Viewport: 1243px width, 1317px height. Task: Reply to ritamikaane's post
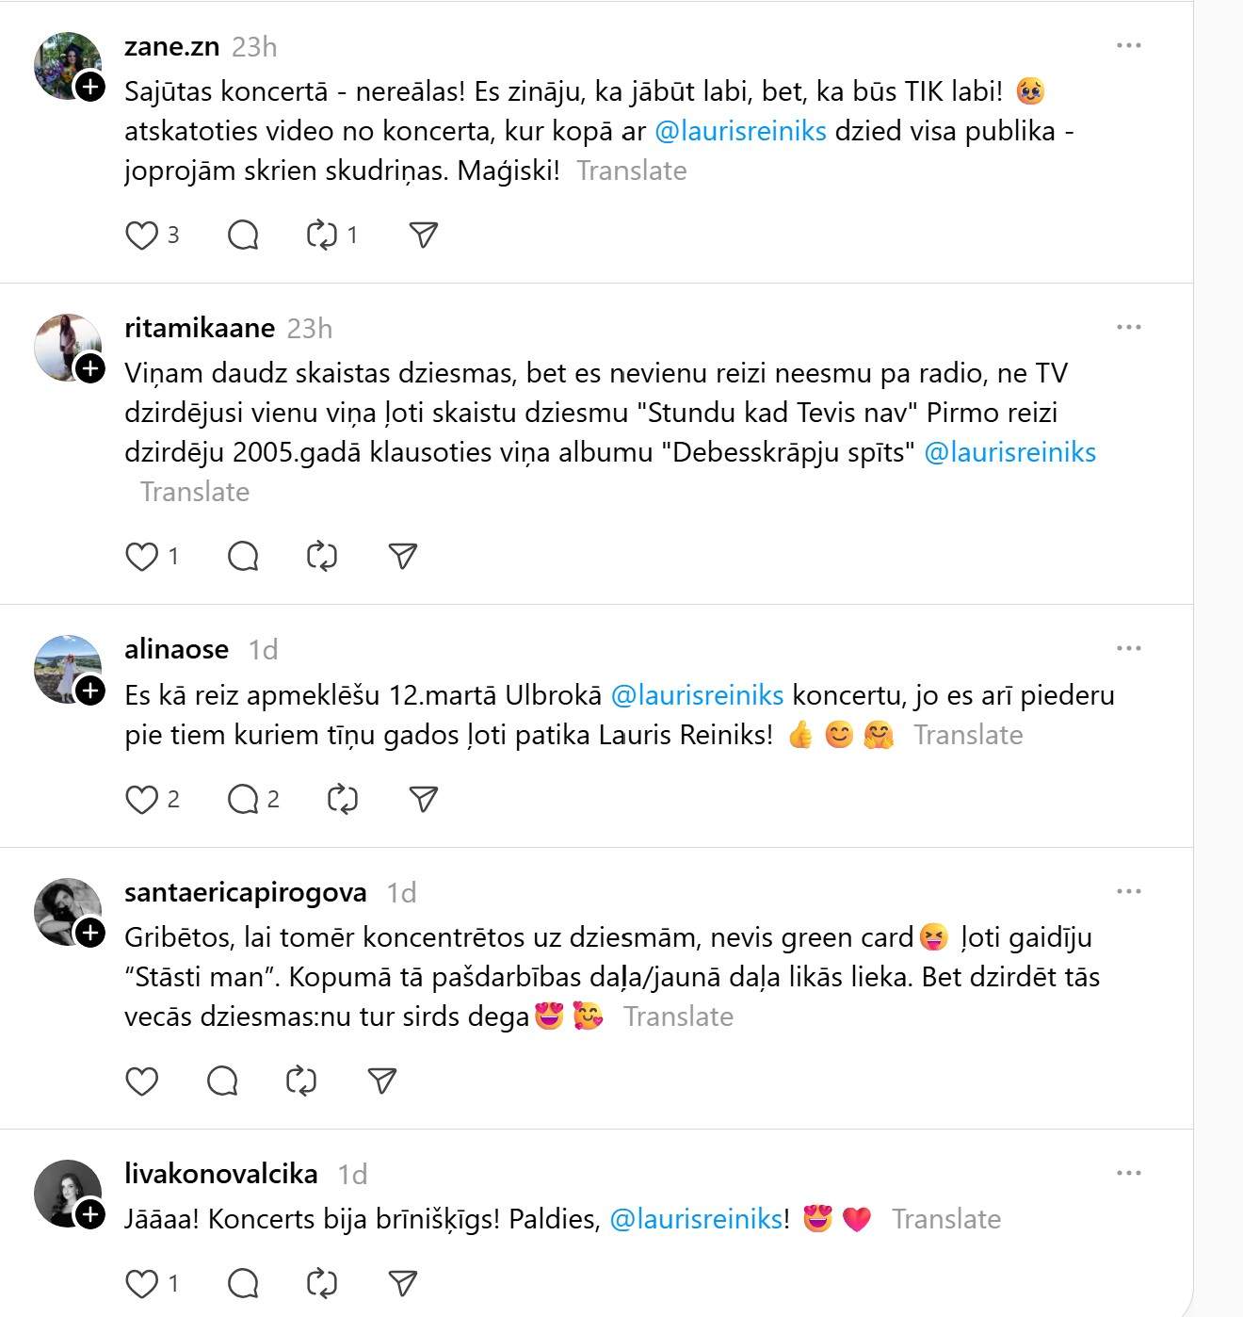pos(243,556)
